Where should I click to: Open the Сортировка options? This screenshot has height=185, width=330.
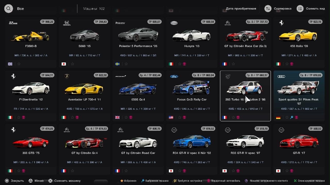pyautogui.click(x=283, y=8)
